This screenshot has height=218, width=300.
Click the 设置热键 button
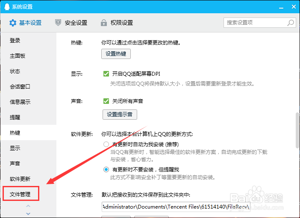tap(116, 54)
